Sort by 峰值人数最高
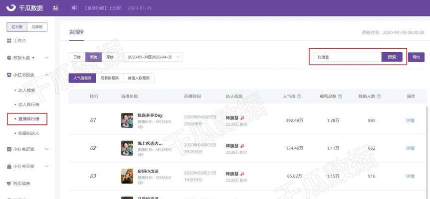This screenshot has height=199, width=430. (139, 78)
